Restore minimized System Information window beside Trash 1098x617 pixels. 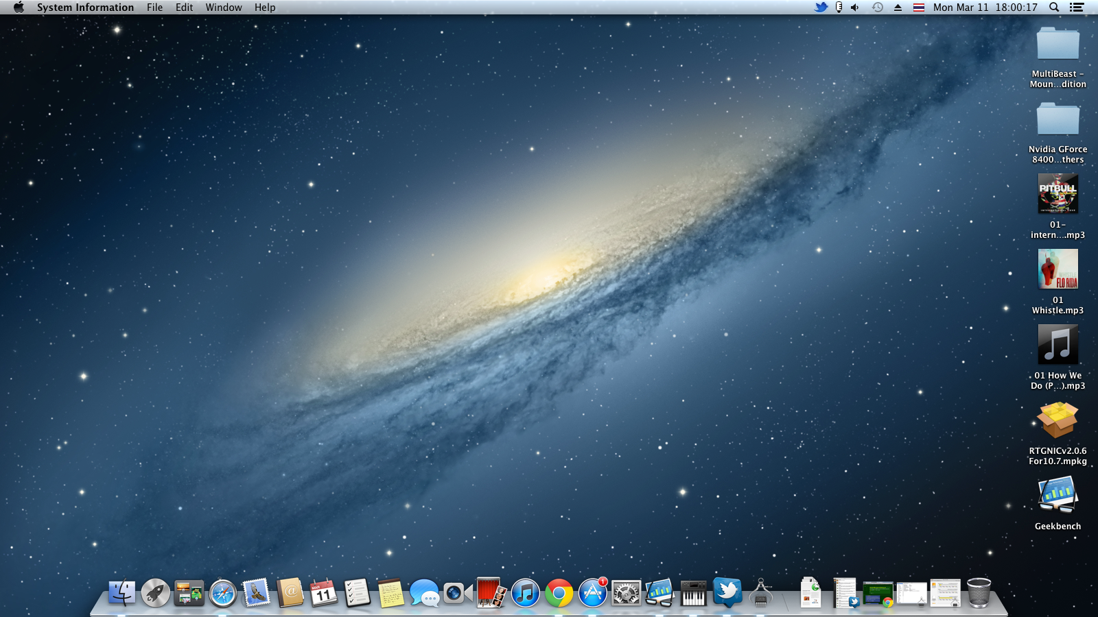pos(945,594)
